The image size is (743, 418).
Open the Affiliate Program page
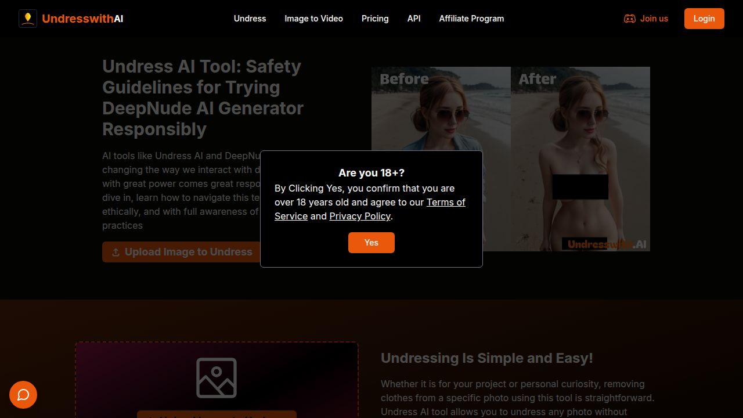click(x=471, y=19)
